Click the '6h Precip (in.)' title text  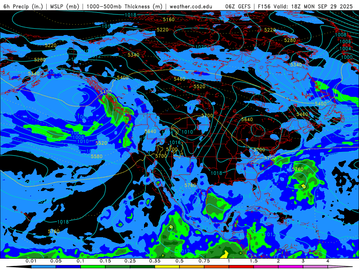pos(23,6)
